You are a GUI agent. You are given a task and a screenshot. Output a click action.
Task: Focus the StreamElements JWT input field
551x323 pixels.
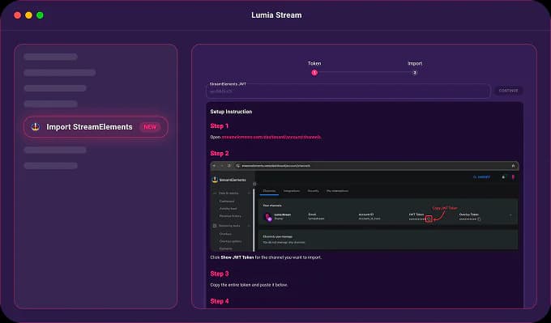tap(348, 91)
